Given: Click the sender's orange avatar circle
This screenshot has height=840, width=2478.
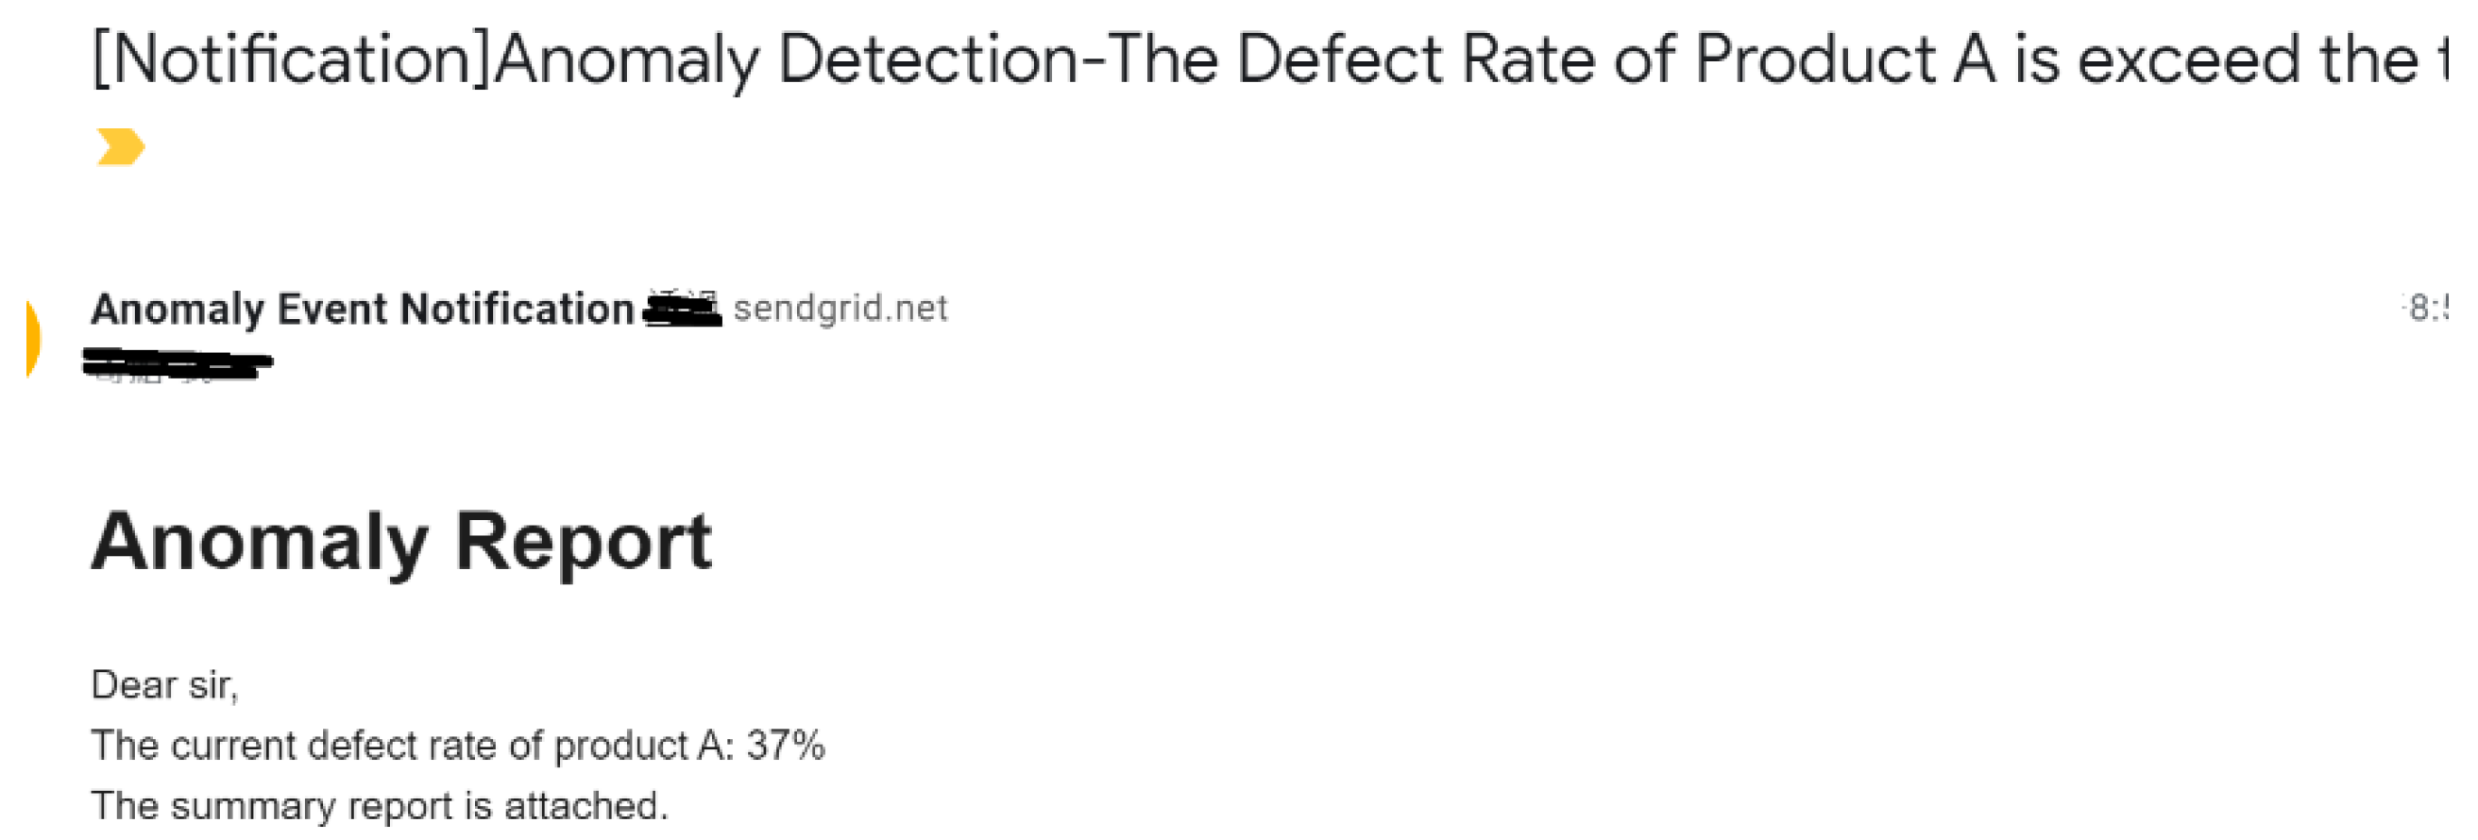Looking at the screenshot, I should click(x=32, y=338).
